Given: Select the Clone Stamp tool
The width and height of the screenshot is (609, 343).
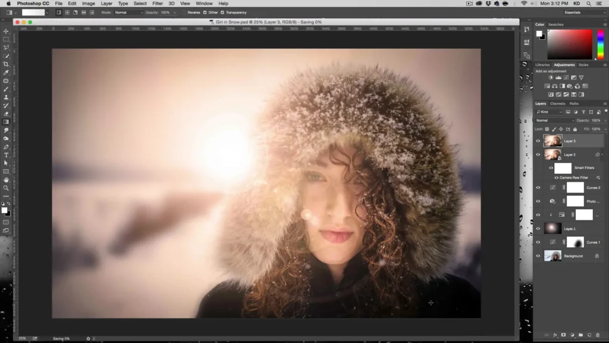Looking at the screenshot, I should click(6, 97).
